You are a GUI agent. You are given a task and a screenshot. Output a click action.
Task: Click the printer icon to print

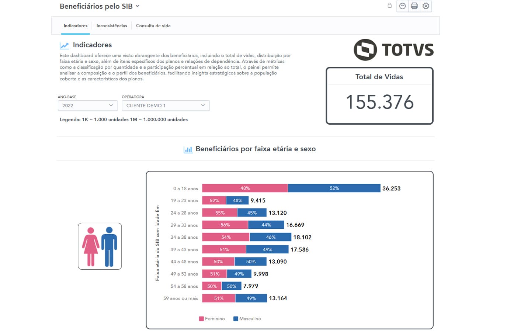click(x=414, y=6)
